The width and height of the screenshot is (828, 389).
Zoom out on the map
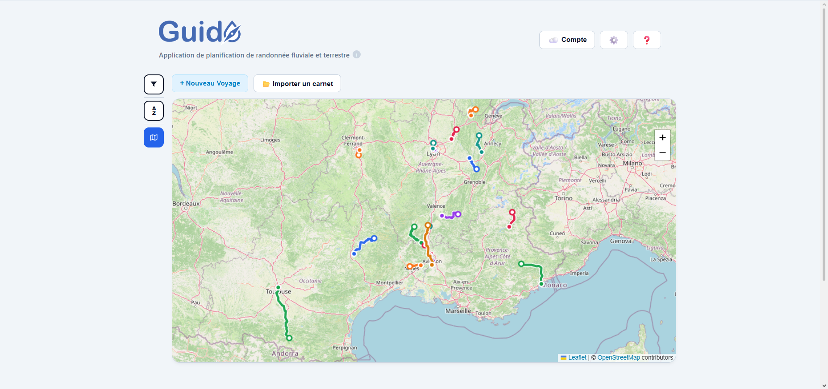tap(662, 153)
